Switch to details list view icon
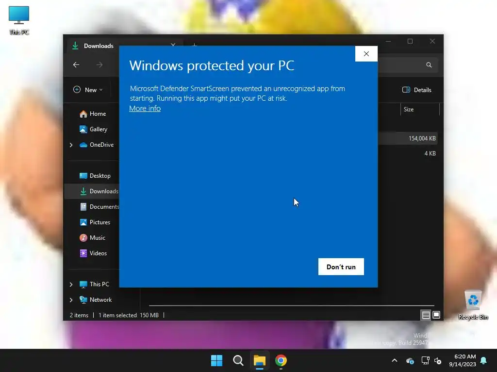The width and height of the screenshot is (497, 372). (426, 315)
